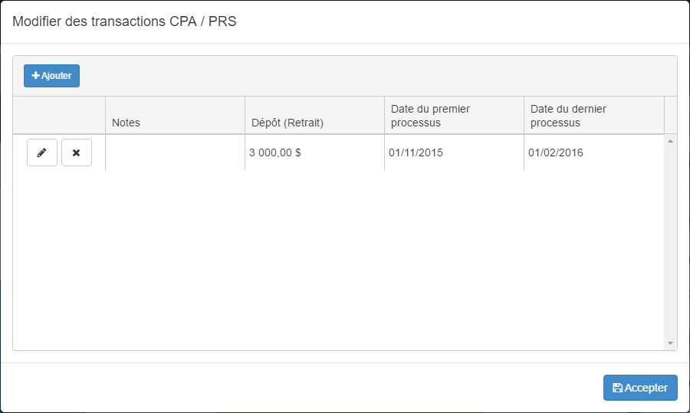
Task: Click the dialog title Modifier des transactions CPA / PRS
Action: click(124, 21)
